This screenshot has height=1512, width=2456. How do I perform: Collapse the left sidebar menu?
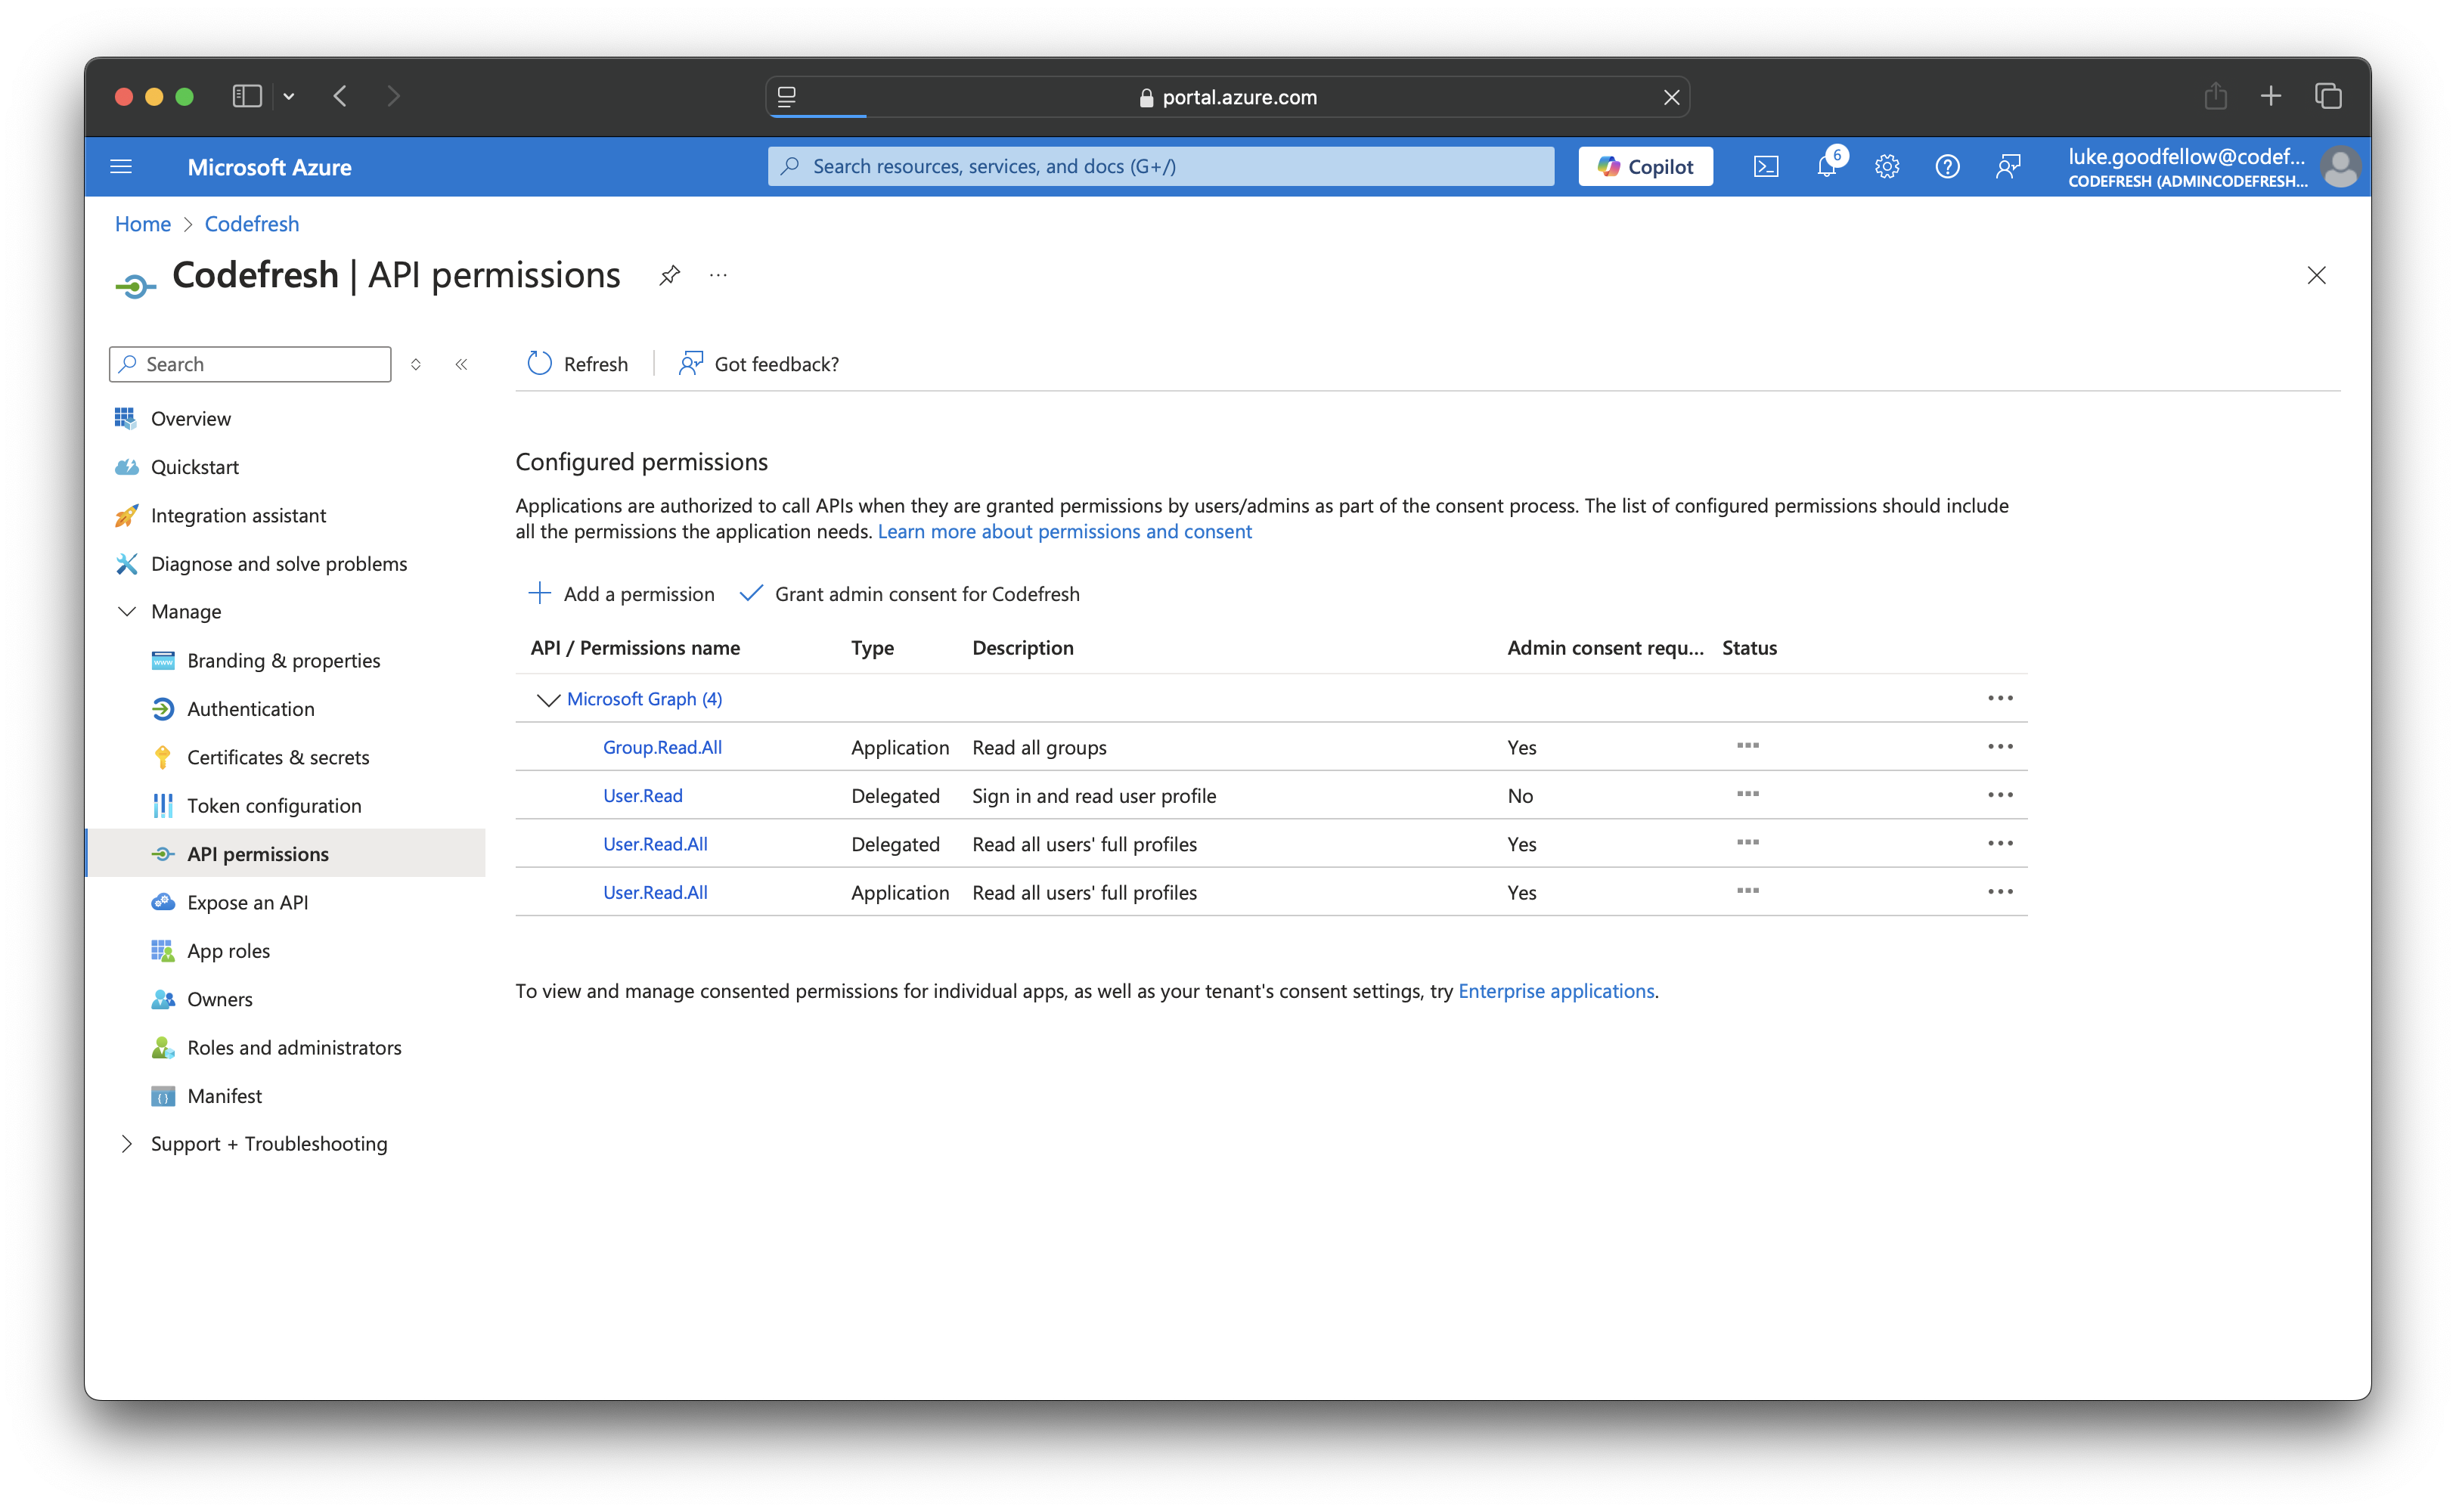click(461, 364)
